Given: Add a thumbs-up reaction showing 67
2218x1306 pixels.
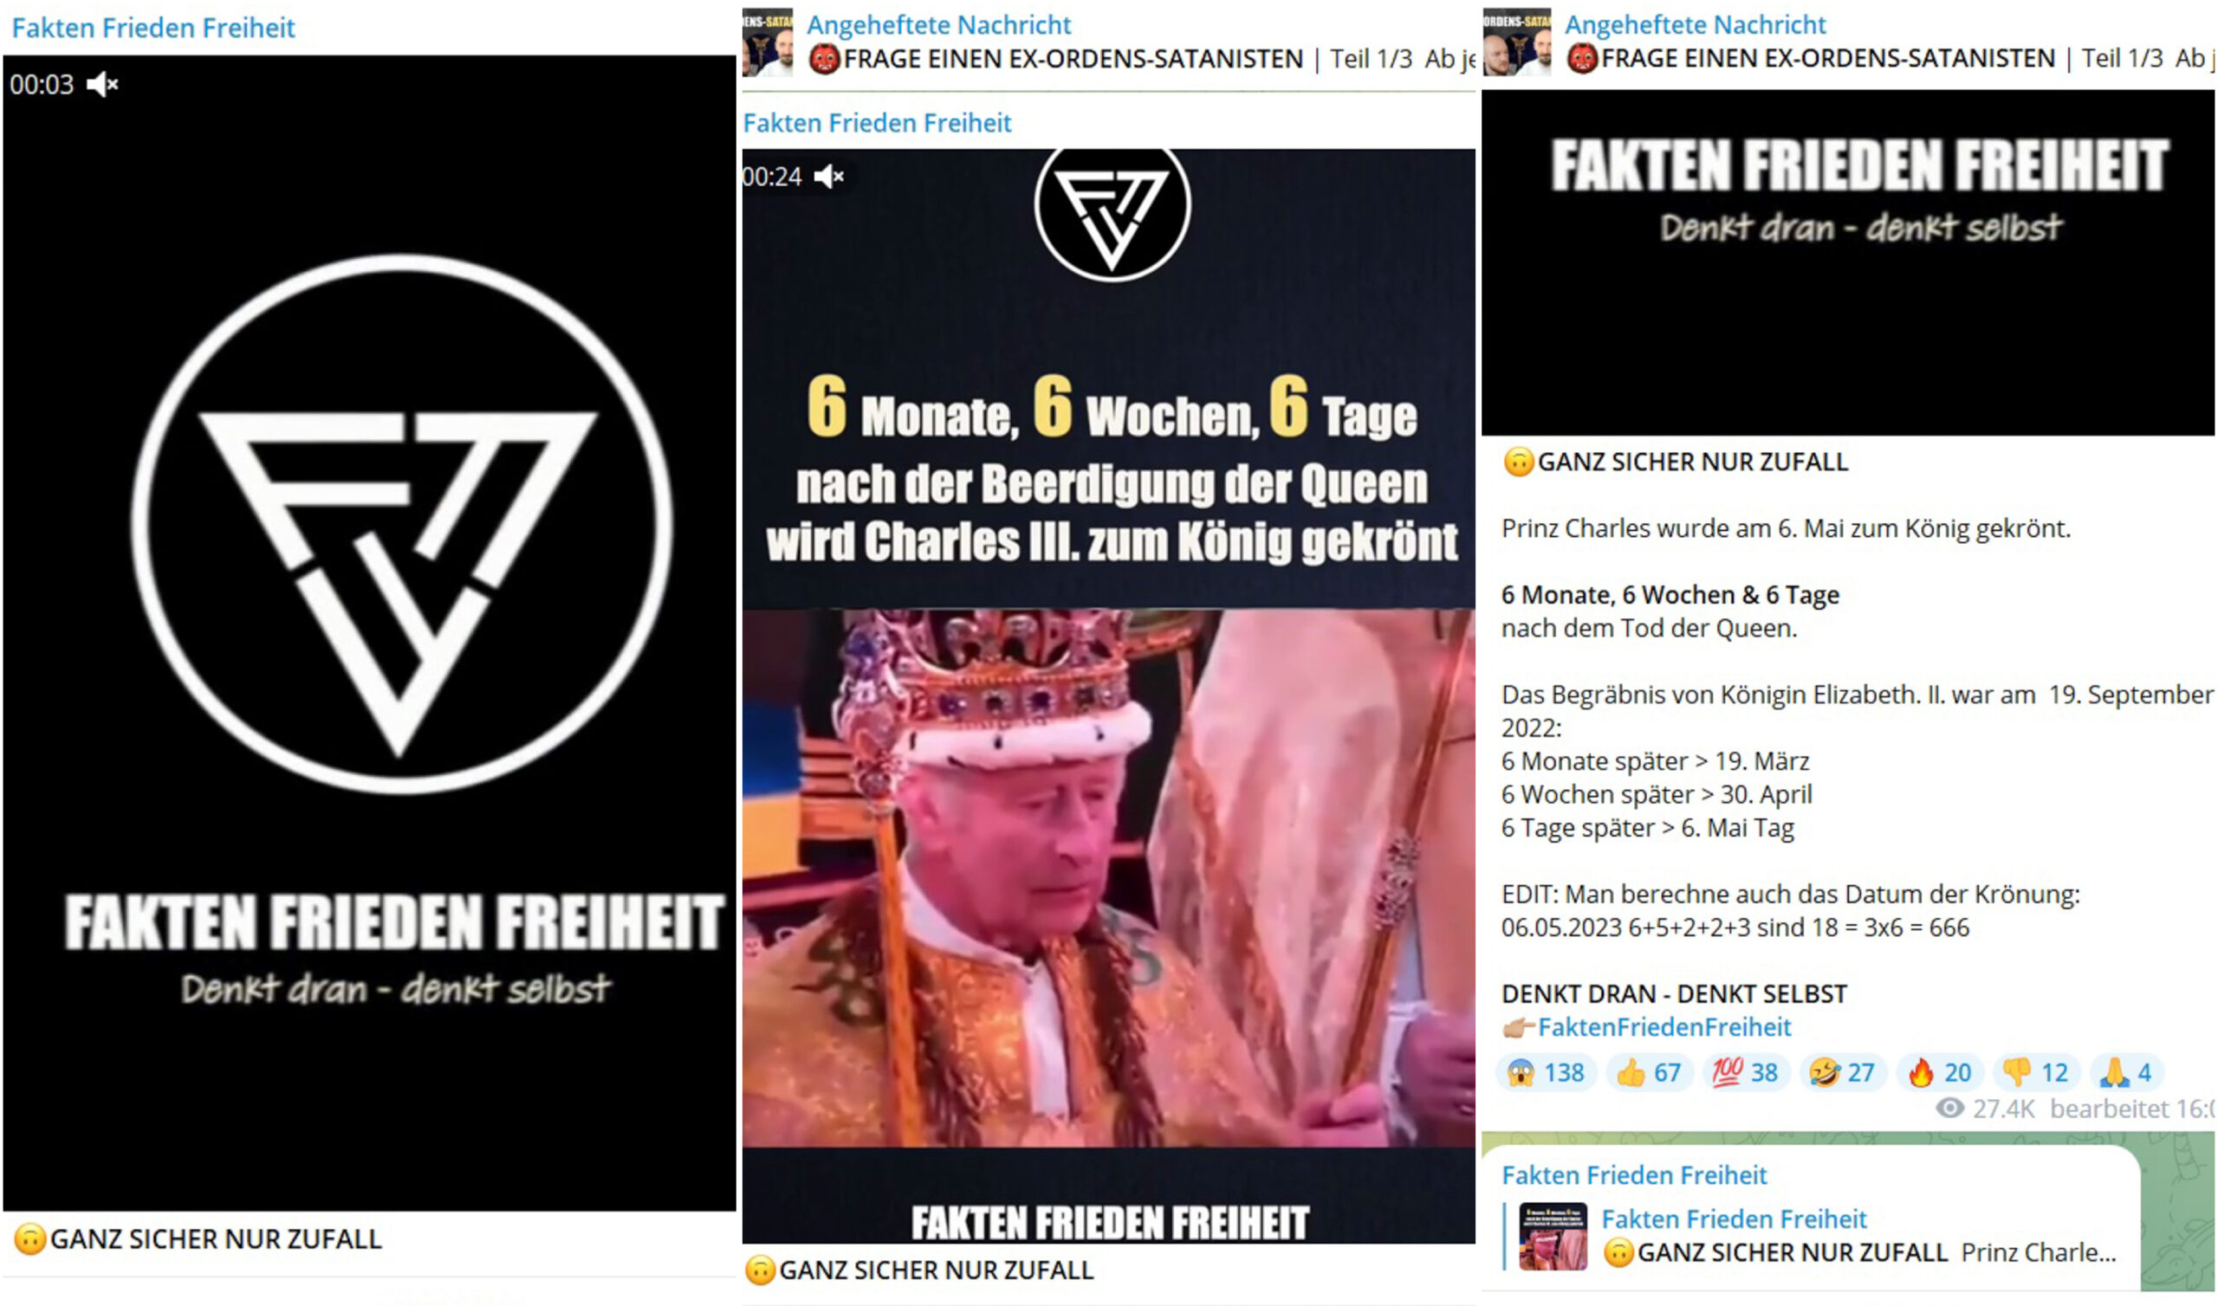Looking at the screenshot, I should click(1650, 1073).
